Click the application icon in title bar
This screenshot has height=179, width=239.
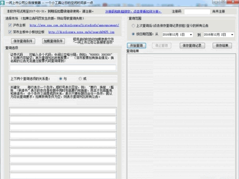2,3
